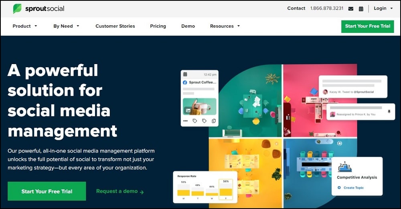Click the Competitive Analysis heading
The image size is (401, 209).
click(357, 177)
